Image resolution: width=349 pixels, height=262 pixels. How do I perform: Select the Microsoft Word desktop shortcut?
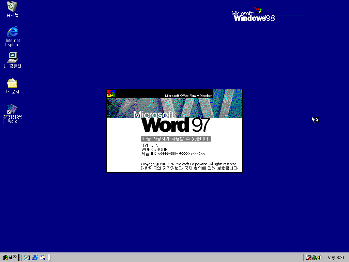coord(13,114)
